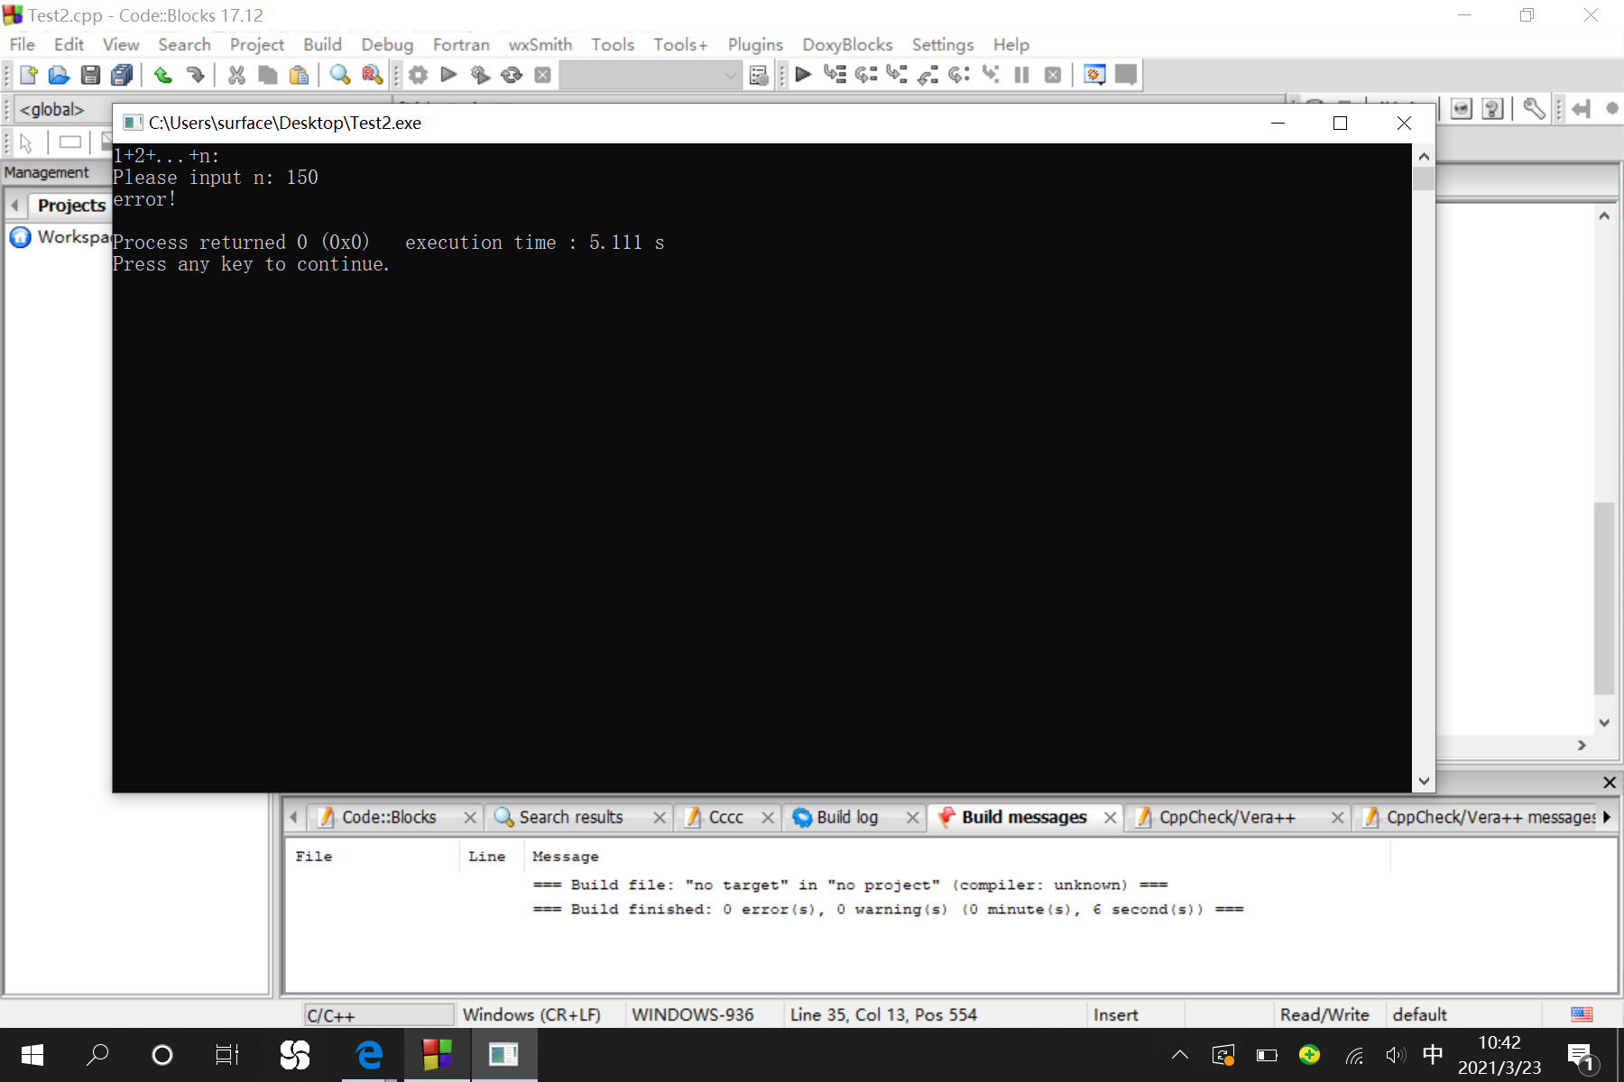This screenshot has width=1624, height=1082.
Task: Click the Break debugger pause icon
Action: click(1021, 74)
